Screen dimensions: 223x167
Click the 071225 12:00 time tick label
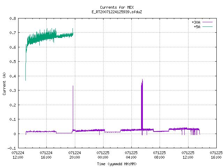(188, 155)
